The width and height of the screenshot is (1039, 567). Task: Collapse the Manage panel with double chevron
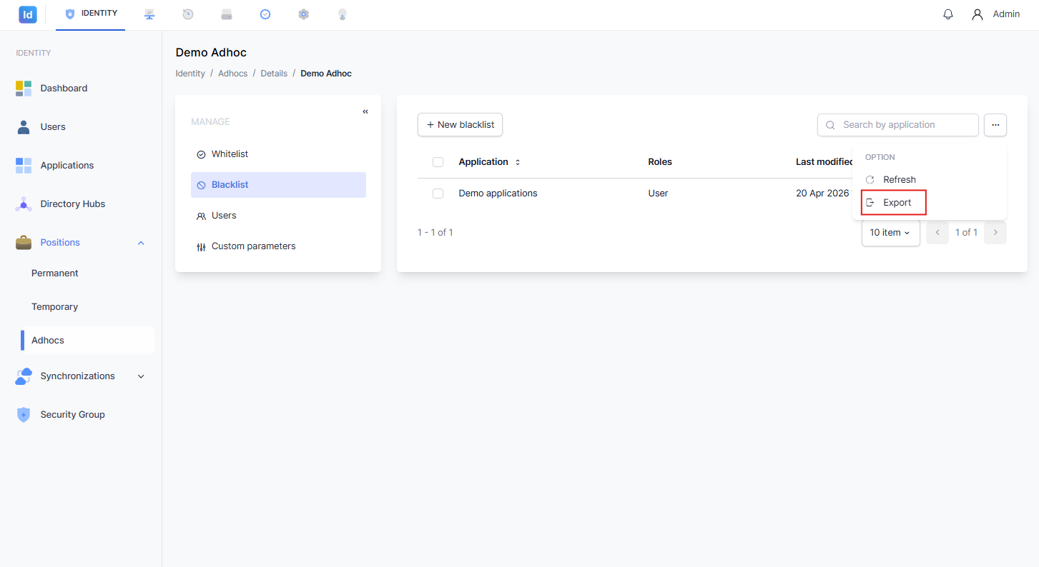[x=365, y=111]
